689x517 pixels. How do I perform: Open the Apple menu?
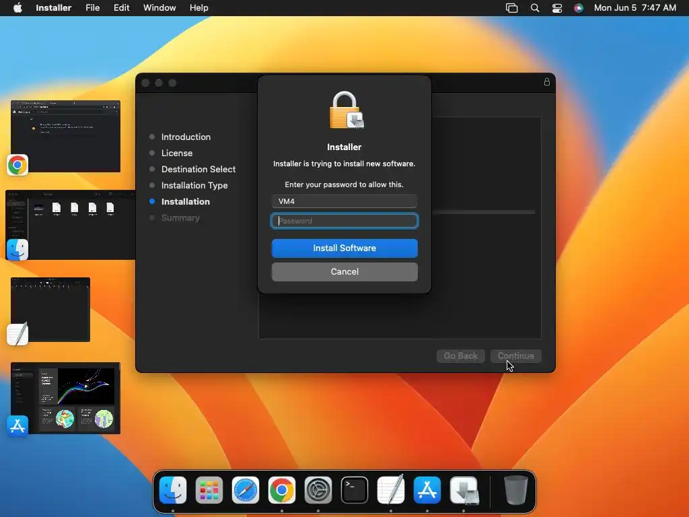(x=17, y=7)
